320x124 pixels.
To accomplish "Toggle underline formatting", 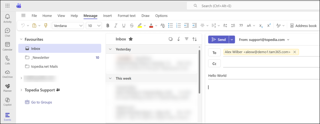I will tap(124, 25).
